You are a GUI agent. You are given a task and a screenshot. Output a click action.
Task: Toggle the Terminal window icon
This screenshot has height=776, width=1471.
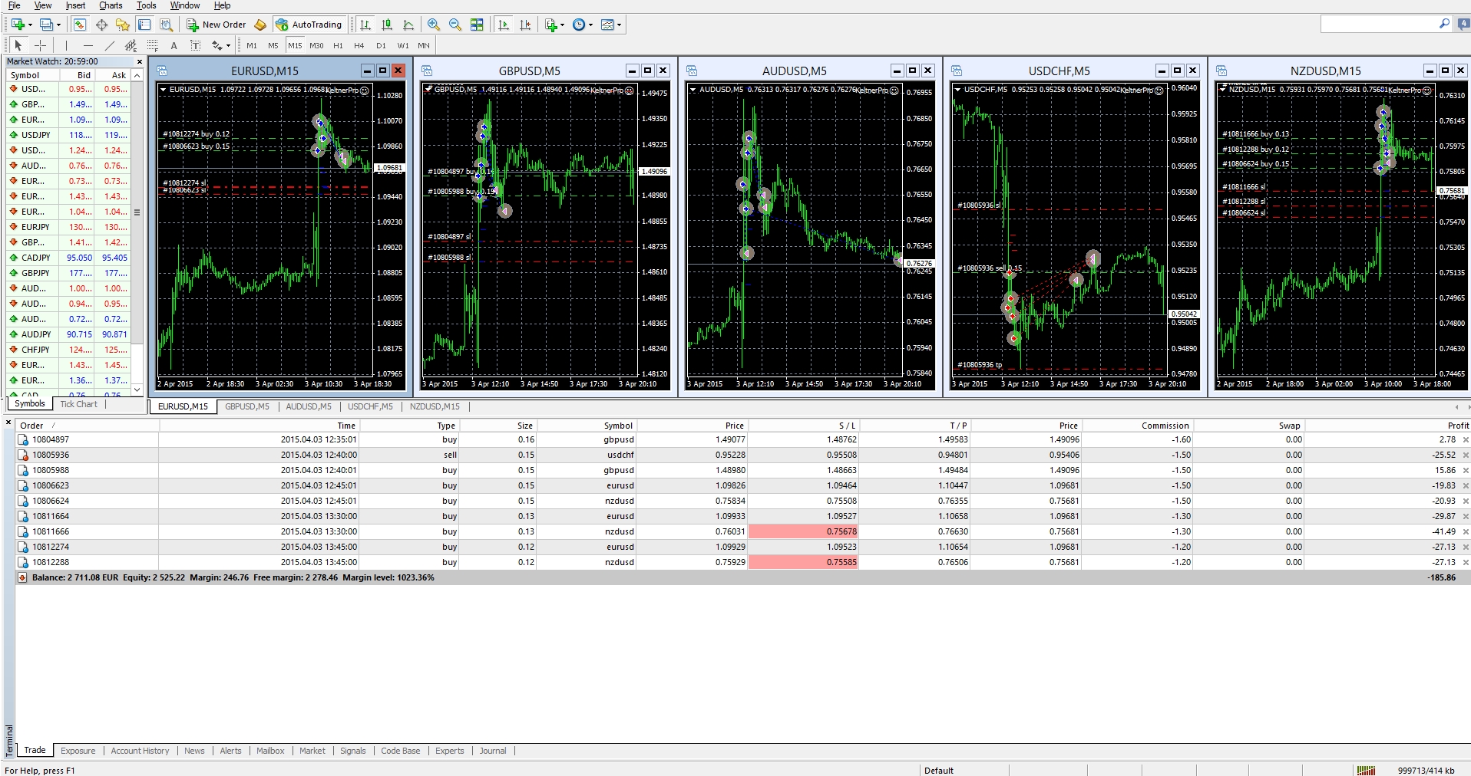coord(144,25)
